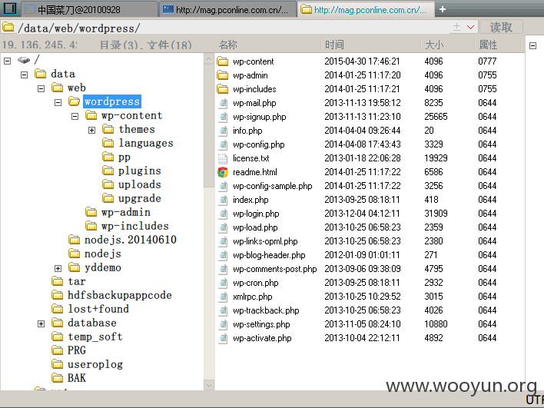Image resolution: width=544 pixels, height=408 pixels.
Task: Expand the themes folder node
Action: pos(91,130)
